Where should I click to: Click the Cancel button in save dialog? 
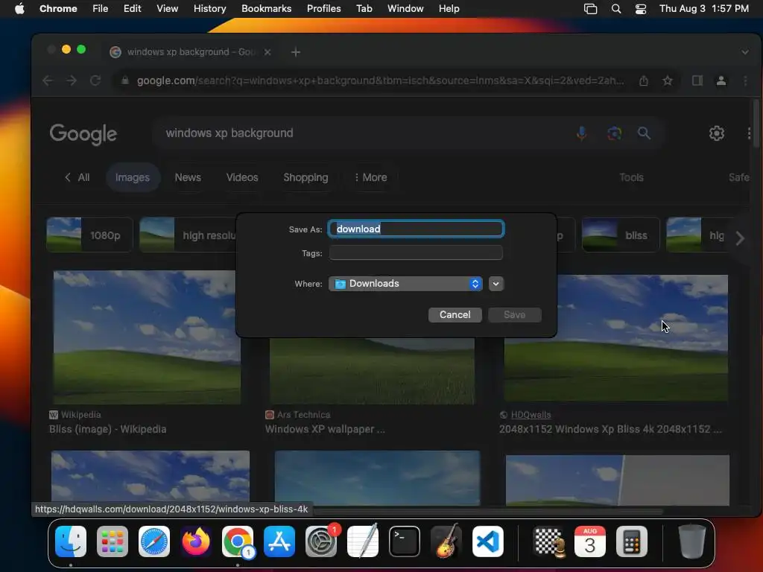[455, 315]
